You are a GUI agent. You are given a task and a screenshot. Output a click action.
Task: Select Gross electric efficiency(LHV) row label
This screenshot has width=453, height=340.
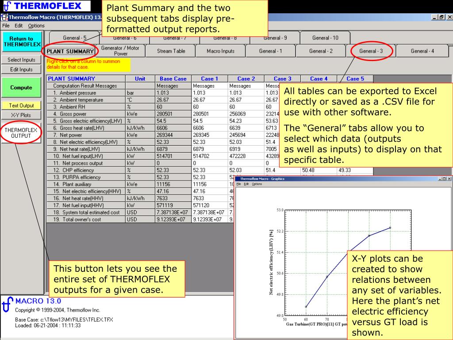(86, 121)
